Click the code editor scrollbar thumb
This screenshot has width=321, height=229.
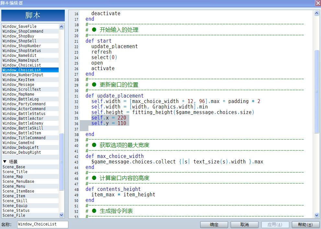click(x=316, y=91)
